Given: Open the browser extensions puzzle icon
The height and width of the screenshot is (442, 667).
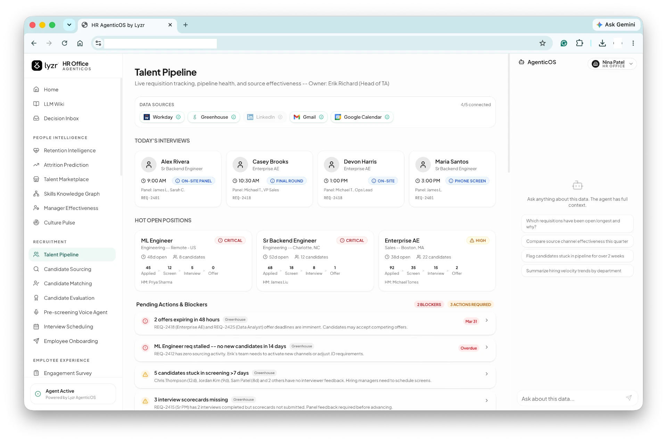Looking at the screenshot, I should tap(579, 43).
